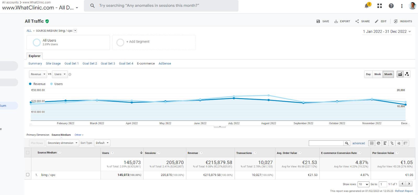Select the percentage pie view icon
418x195 pixels.
click(379, 143)
